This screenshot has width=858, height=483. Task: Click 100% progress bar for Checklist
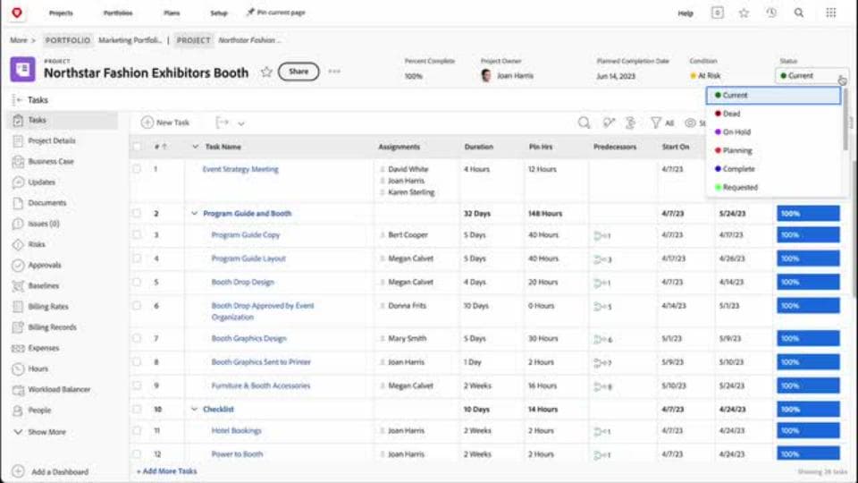(x=808, y=409)
